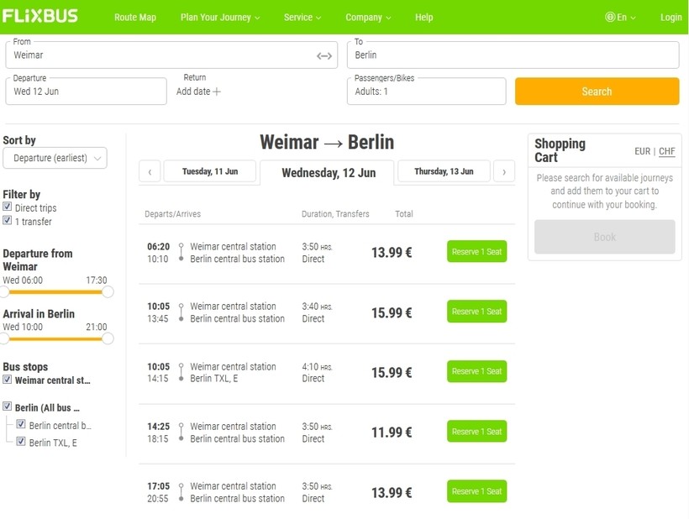Click the plus icon to add return date
Screen dimensions: 689x519
[x=217, y=92]
